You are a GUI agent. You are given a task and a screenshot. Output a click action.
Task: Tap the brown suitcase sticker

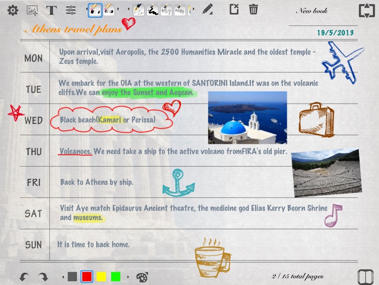(317, 120)
